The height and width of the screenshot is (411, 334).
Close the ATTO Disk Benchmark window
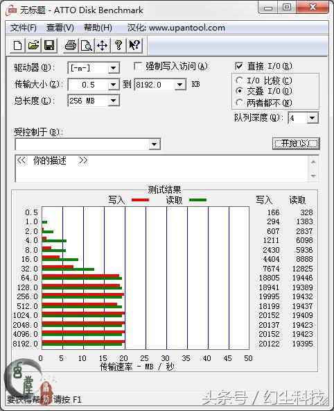coord(313,8)
